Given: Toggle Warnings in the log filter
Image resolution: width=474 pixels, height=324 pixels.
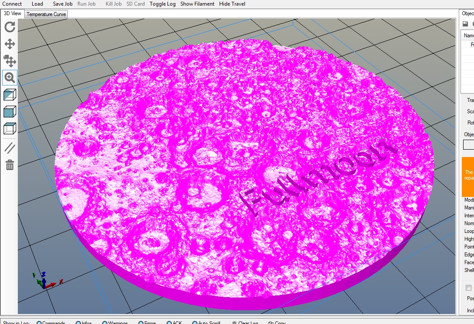Looking at the screenshot, I should tap(105, 323).
